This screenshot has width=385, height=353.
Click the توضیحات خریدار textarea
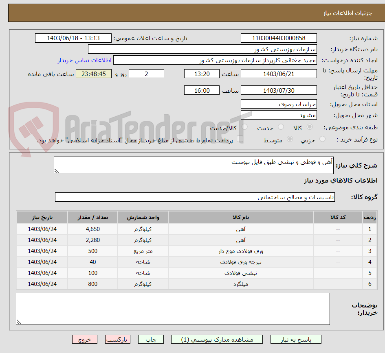click(x=173, y=309)
